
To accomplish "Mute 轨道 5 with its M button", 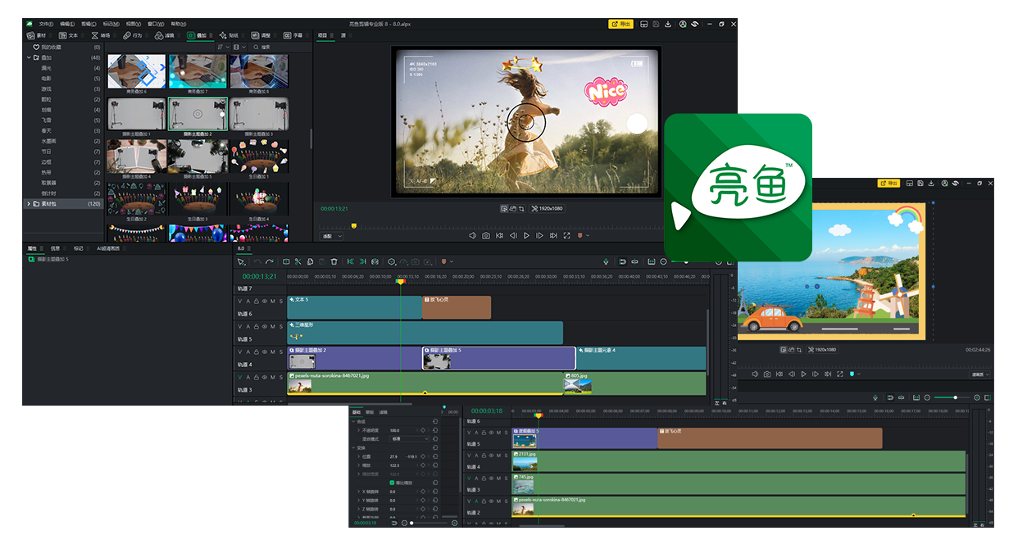I will pyautogui.click(x=273, y=328).
